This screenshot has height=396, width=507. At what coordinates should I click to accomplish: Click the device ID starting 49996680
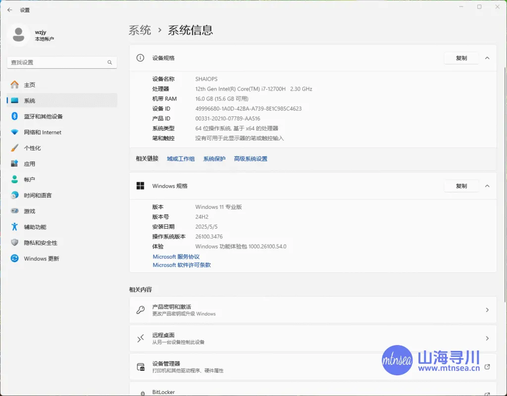[249, 108]
